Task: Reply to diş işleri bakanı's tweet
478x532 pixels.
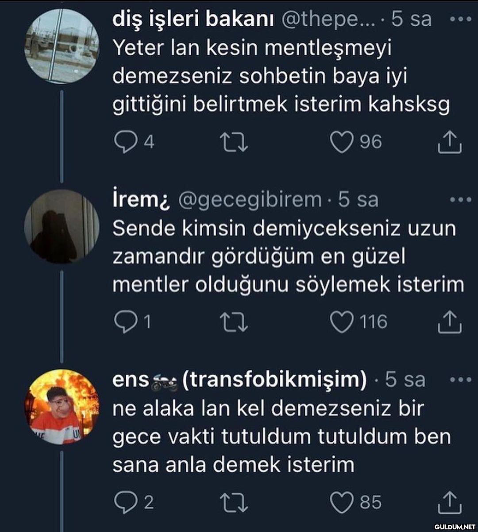Action: pos(125,142)
